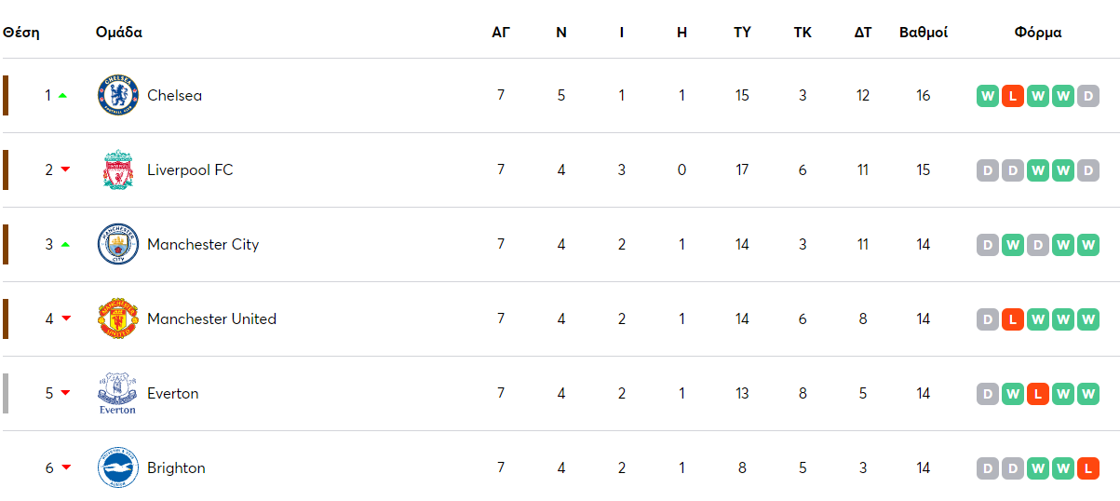Click the Manchester United club crest
The height and width of the screenshot is (501, 1120).
pyautogui.click(x=118, y=318)
